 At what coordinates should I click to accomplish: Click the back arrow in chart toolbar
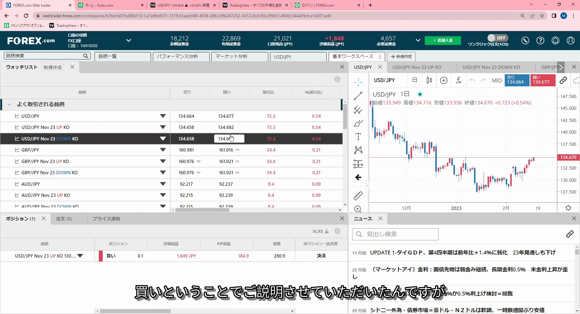[x=358, y=178]
